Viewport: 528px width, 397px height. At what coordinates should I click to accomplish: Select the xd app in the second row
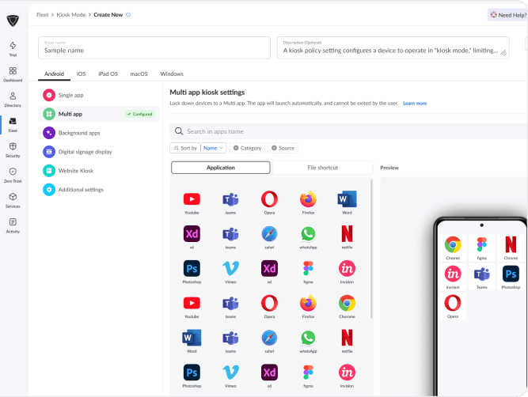pyautogui.click(x=192, y=236)
